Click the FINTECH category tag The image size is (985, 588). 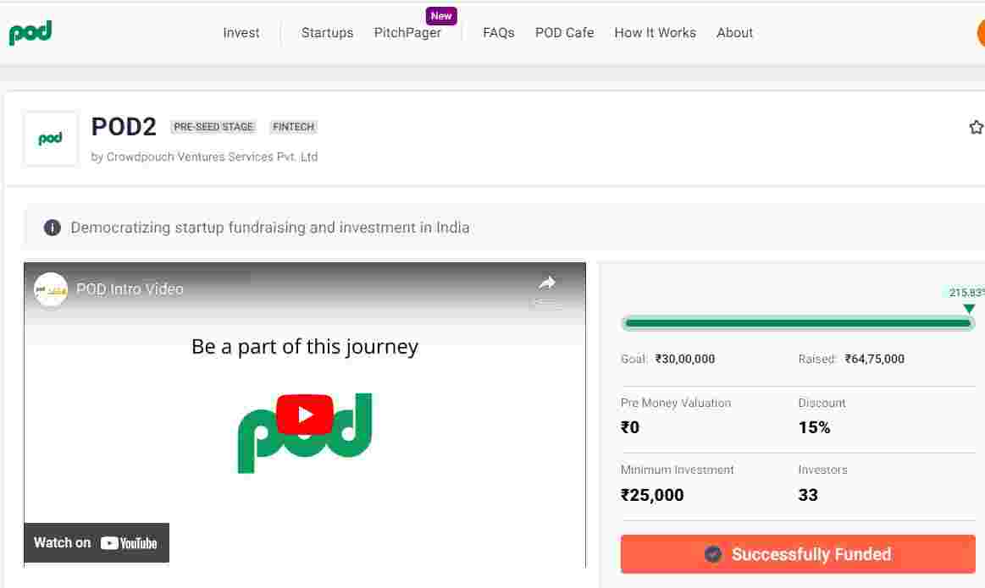pos(293,127)
